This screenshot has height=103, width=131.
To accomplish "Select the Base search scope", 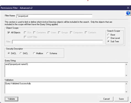I will [108, 35].
